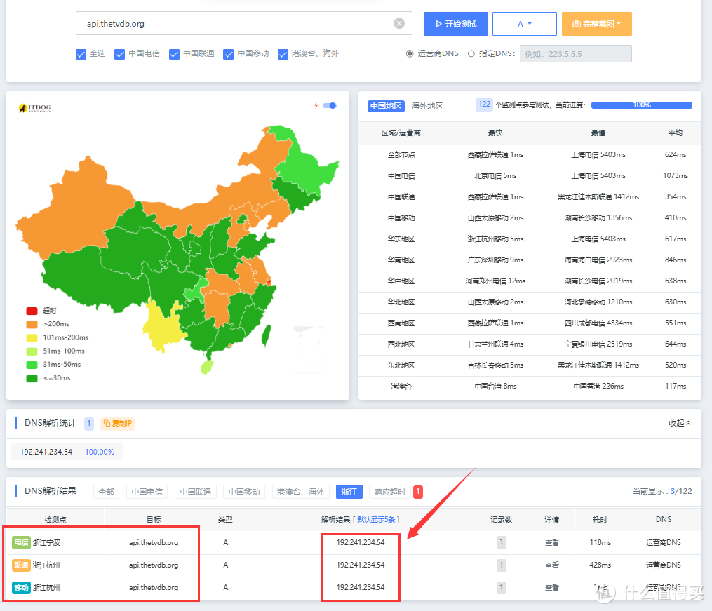Click the red lightning bolt icon above map
Viewport: 712px width, 611px height.
tap(316, 106)
